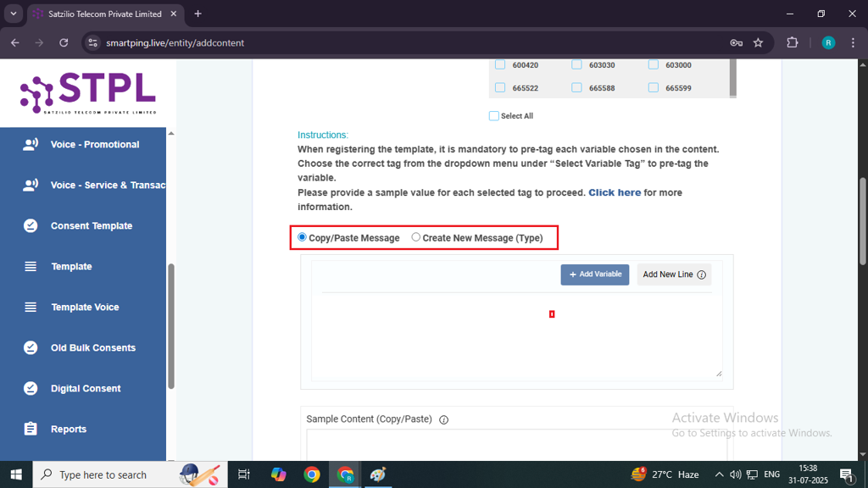
Task: Check the 665522 checkbox
Action: [500, 87]
